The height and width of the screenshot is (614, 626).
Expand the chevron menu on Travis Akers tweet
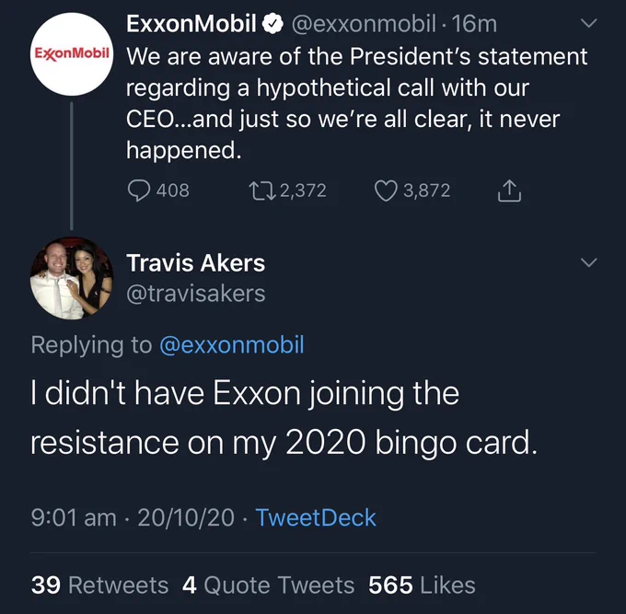click(x=588, y=262)
